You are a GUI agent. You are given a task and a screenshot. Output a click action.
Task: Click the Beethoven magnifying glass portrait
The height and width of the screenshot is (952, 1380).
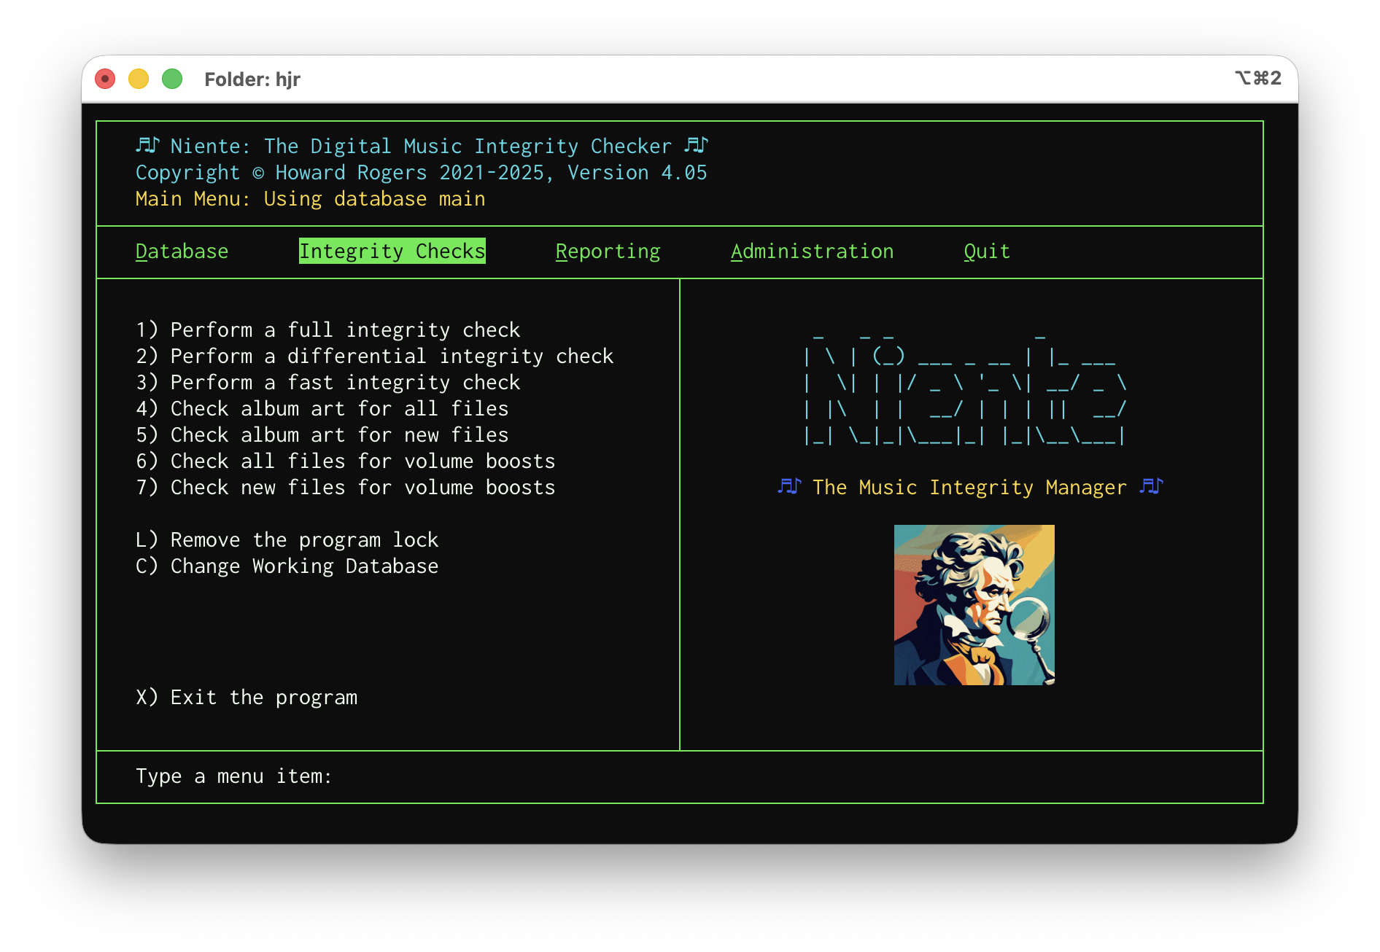[x=974, y=604]
